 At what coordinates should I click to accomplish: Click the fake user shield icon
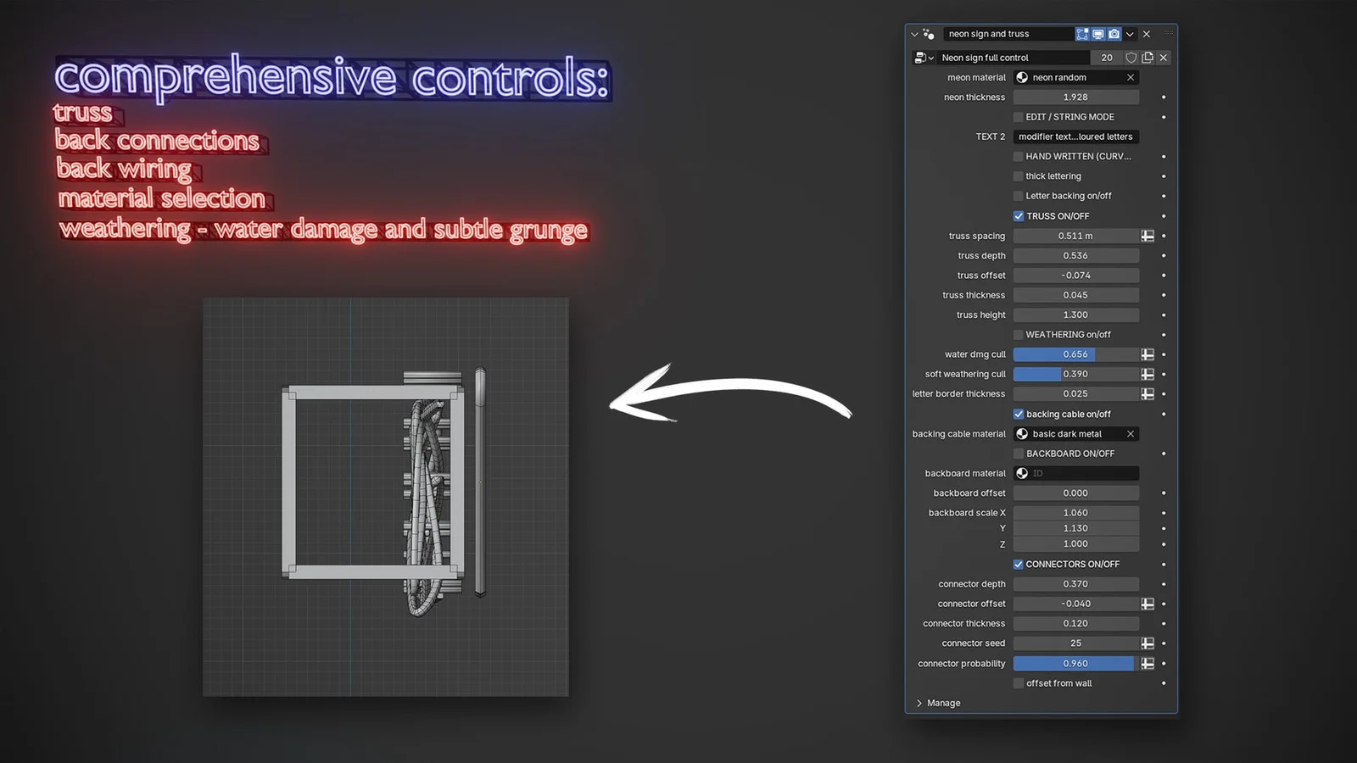pyautogui.click(x=1131, y=58)
